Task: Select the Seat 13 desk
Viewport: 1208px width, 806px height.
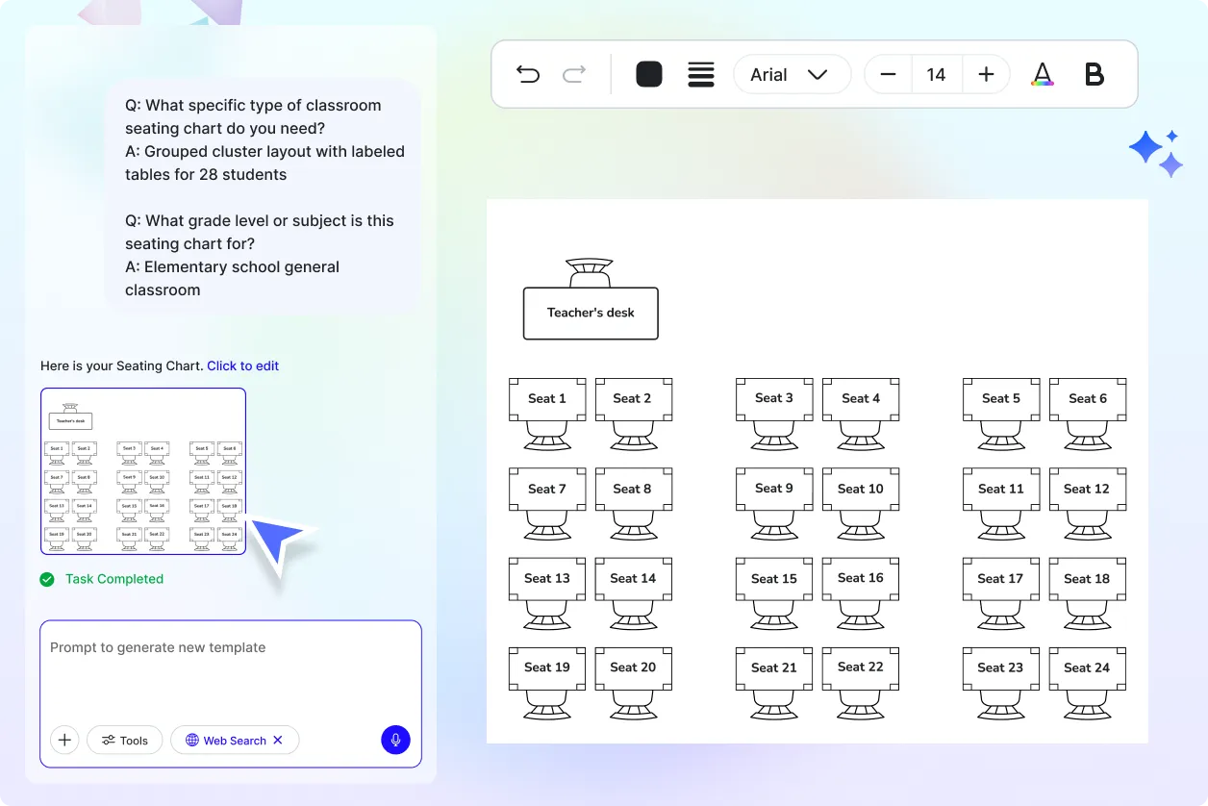Action: (x=547, y=579)
